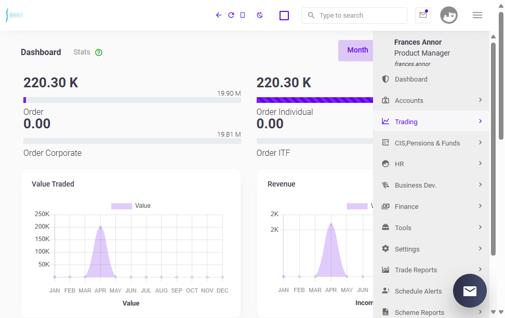The height and width of the screenshot is (318, 505).
Task: Click the app logo in header
Action: coord(15,15)
